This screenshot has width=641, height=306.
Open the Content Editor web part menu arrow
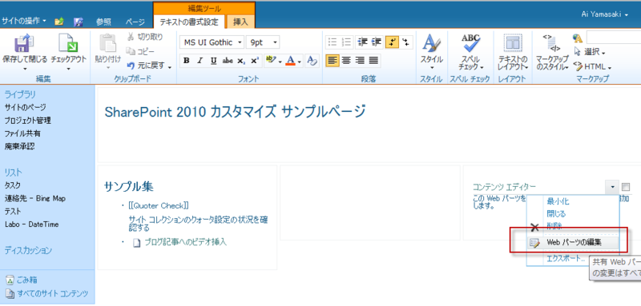(612, 187)
